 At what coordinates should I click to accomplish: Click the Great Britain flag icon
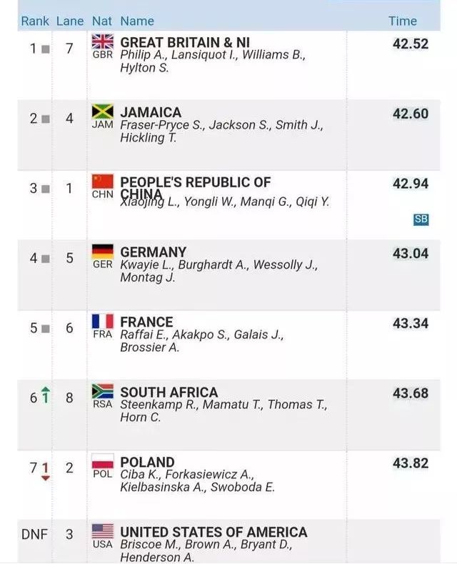pos(103,41)
